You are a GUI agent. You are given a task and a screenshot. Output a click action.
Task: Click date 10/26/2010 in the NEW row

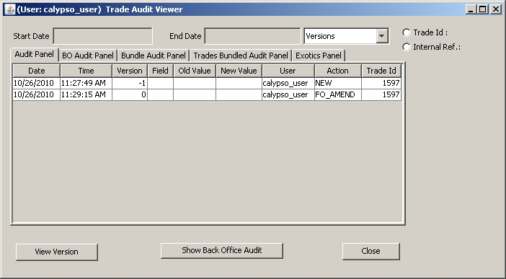pyautogui.click(x=37, y=84)
